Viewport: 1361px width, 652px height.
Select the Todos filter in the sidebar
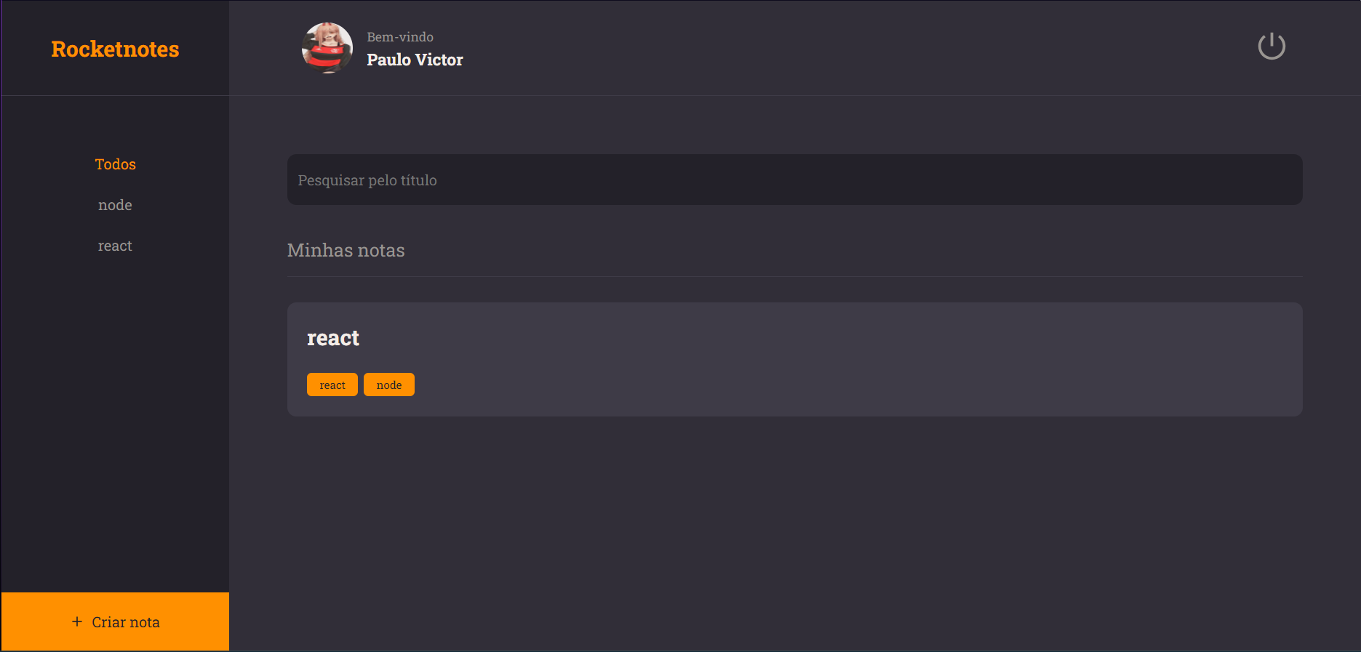115,164
